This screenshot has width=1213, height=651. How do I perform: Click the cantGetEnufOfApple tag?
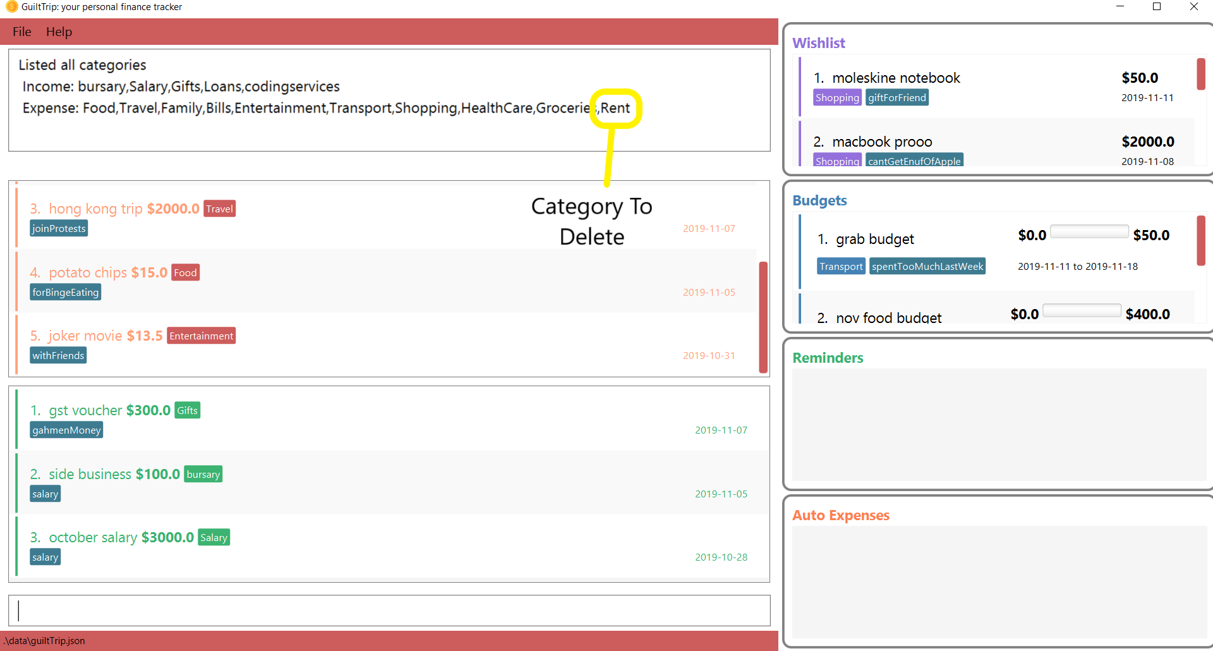coord(914,160)
